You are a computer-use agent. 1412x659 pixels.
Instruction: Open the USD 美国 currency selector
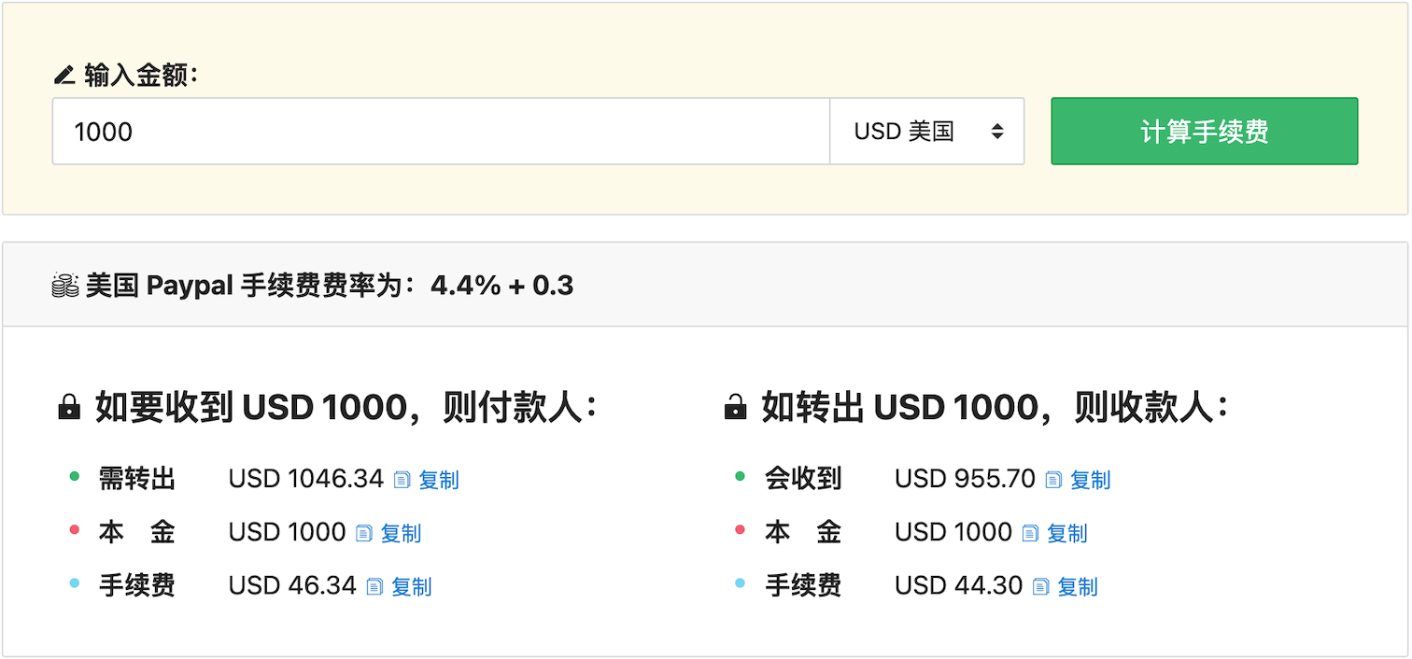(x=926, y=131)
